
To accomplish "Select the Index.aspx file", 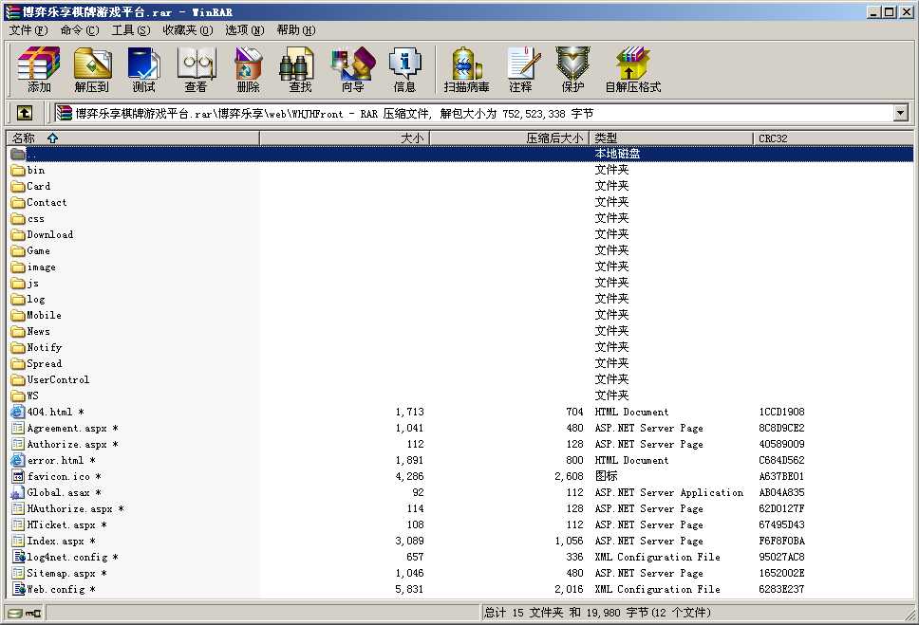I will [x=53, y=541].
